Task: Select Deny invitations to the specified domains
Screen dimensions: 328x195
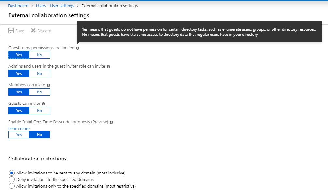Action: 12,179
